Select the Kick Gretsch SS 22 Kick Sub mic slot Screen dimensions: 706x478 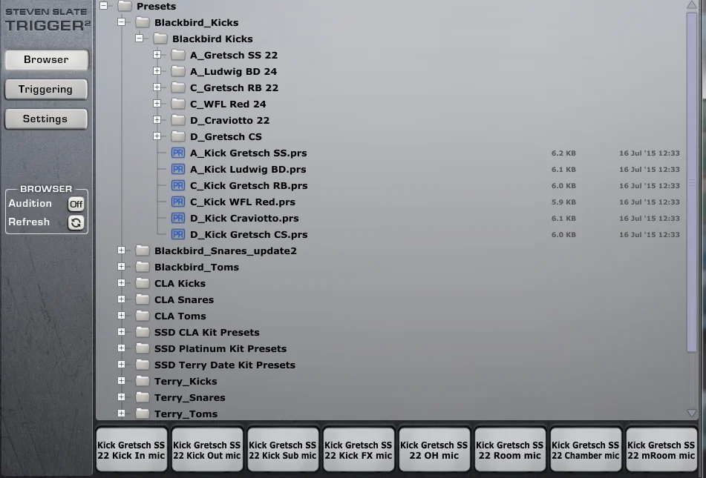tap(283, 450)
